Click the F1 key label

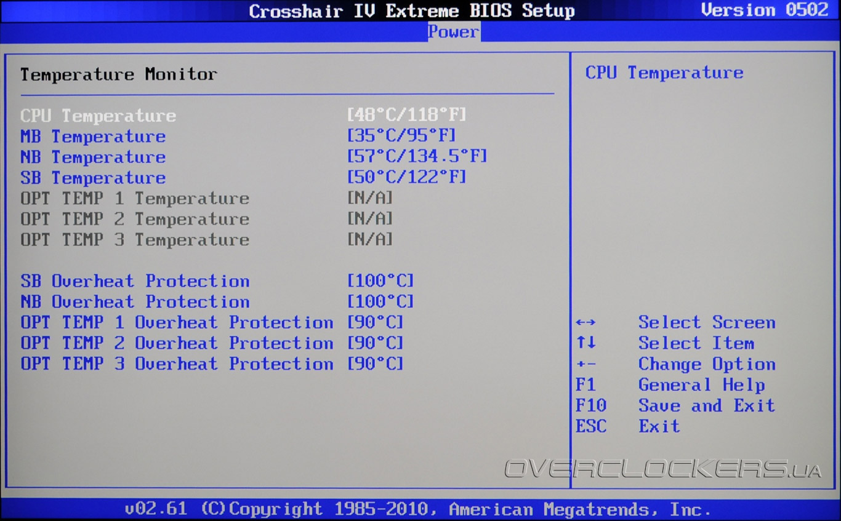(x=585, y=385)
